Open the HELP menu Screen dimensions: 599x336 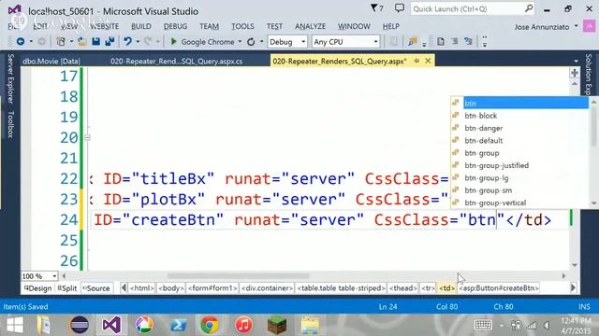click(x=391, y=26)
